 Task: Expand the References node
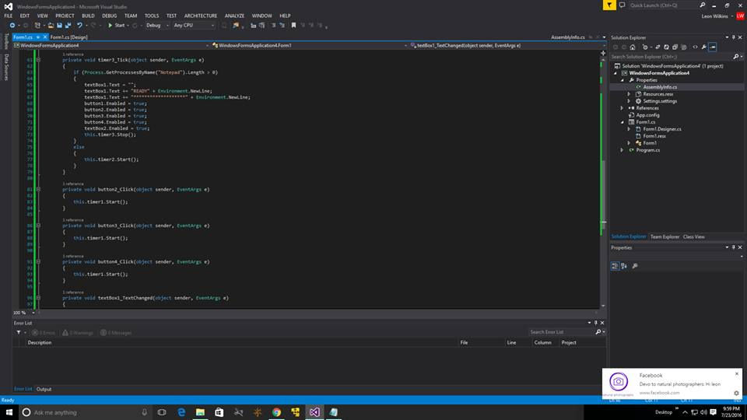click(x=622, y=108)
